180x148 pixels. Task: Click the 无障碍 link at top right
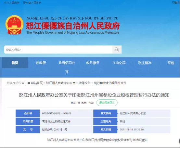(x=176, y=3)
